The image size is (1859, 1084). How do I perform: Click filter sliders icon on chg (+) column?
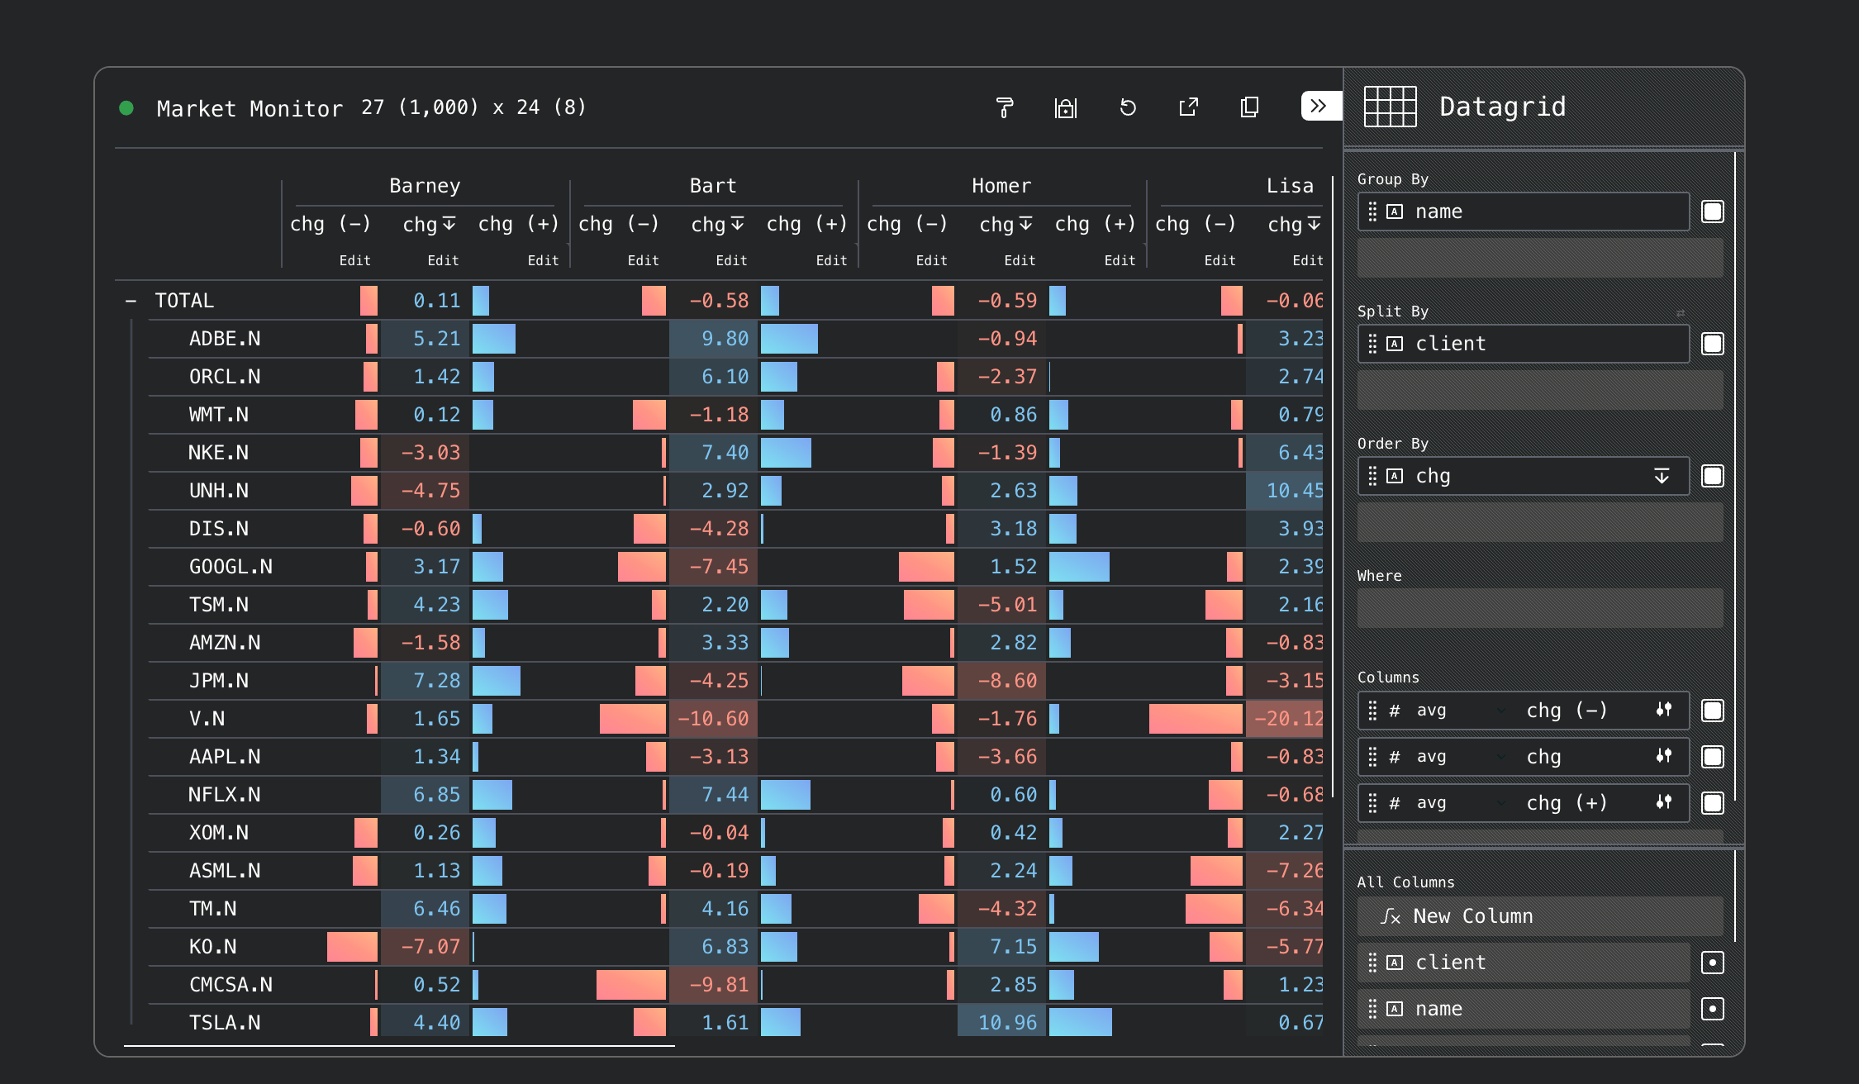1664,802
